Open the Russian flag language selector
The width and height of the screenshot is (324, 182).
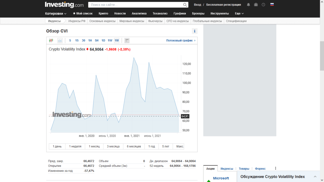click(272, 5)
